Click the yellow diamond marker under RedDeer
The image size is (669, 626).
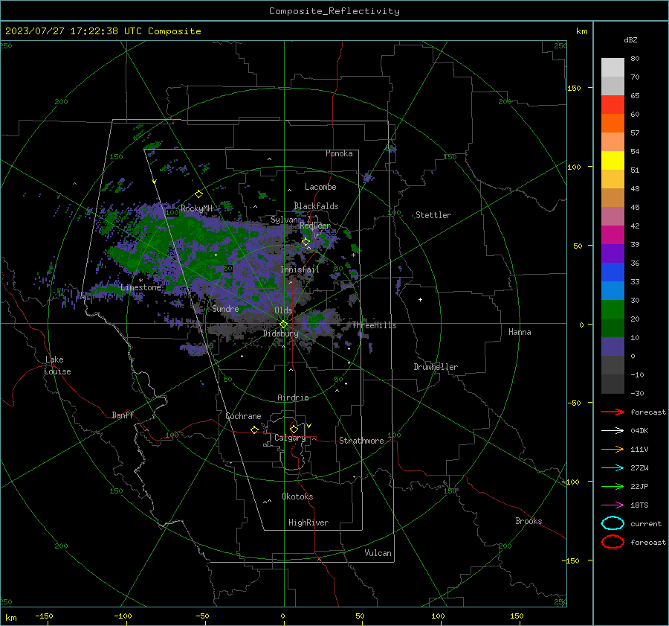pos(306,242)
